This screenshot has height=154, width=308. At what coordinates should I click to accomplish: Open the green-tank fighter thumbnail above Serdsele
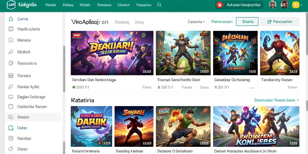[x=183, y=127]
